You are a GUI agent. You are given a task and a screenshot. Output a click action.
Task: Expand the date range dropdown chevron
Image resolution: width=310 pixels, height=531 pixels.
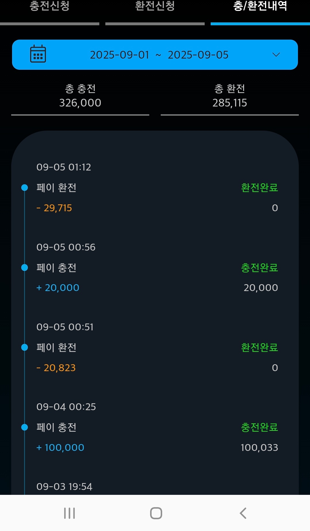tap(276, 55)
